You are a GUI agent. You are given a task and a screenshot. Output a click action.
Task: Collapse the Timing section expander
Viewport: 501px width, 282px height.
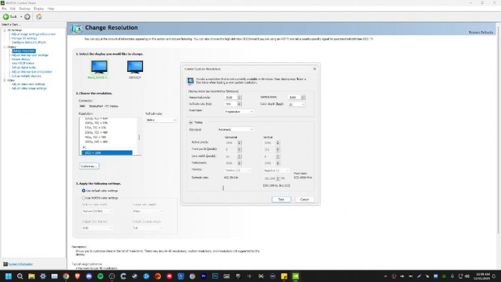[191, 122]
